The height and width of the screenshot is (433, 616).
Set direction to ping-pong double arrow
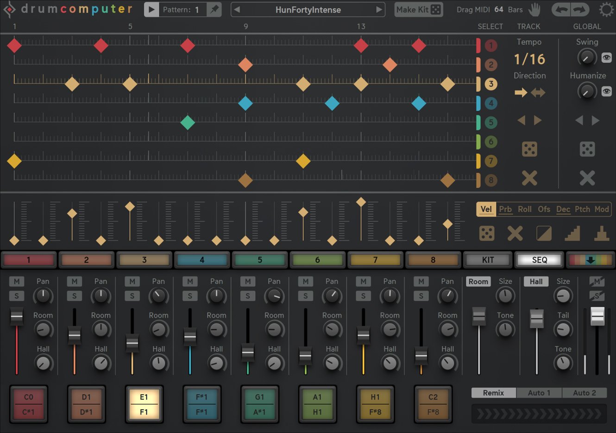538,93
